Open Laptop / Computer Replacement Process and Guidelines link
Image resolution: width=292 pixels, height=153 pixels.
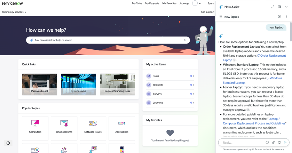tap(254, 123)
